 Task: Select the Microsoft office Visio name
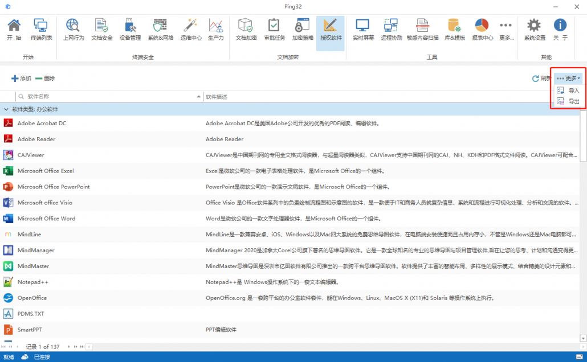45,203
